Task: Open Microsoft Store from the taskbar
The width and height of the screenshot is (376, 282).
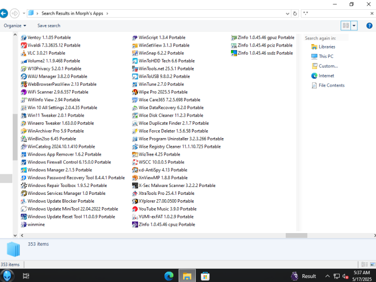Action: (205, 276)
